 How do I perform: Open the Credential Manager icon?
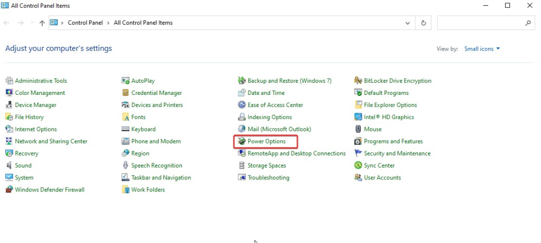[x=126, y=93]
